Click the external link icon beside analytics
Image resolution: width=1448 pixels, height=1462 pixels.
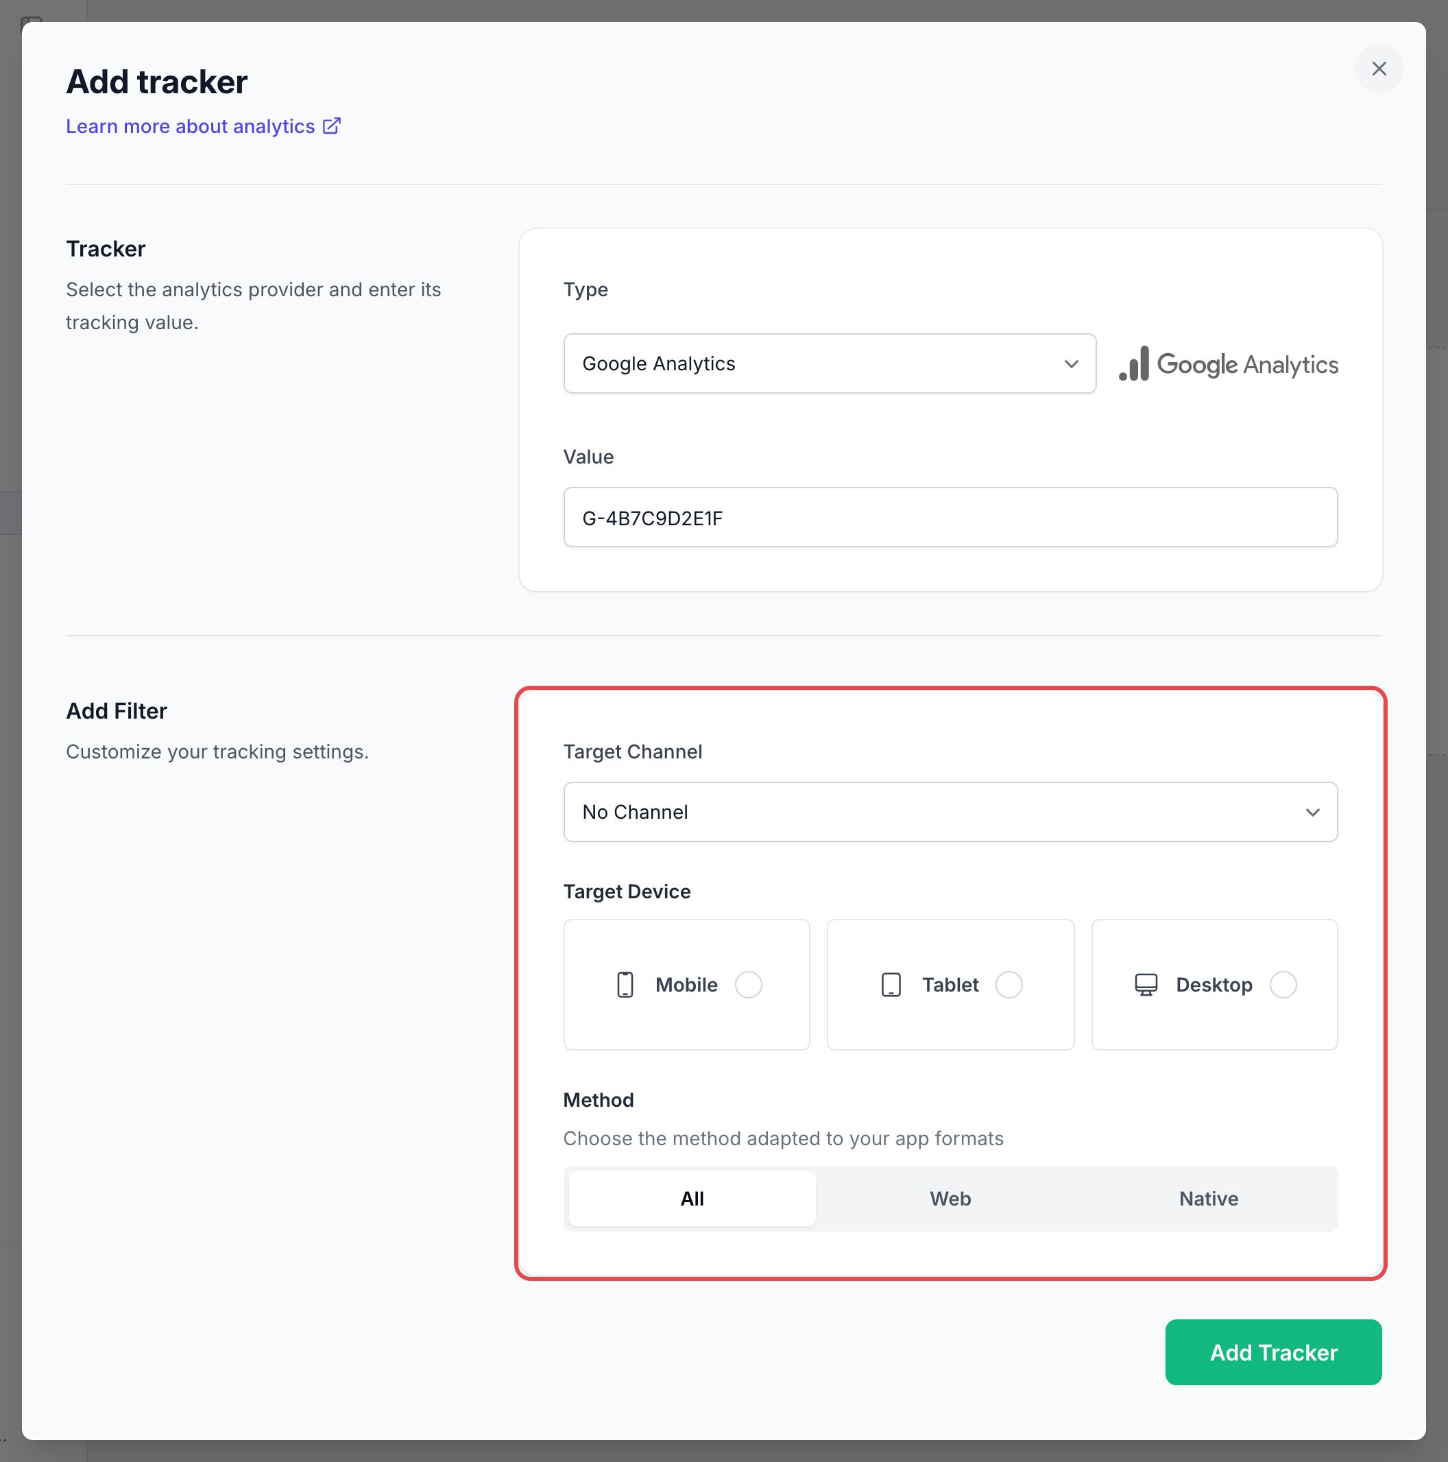331,125
